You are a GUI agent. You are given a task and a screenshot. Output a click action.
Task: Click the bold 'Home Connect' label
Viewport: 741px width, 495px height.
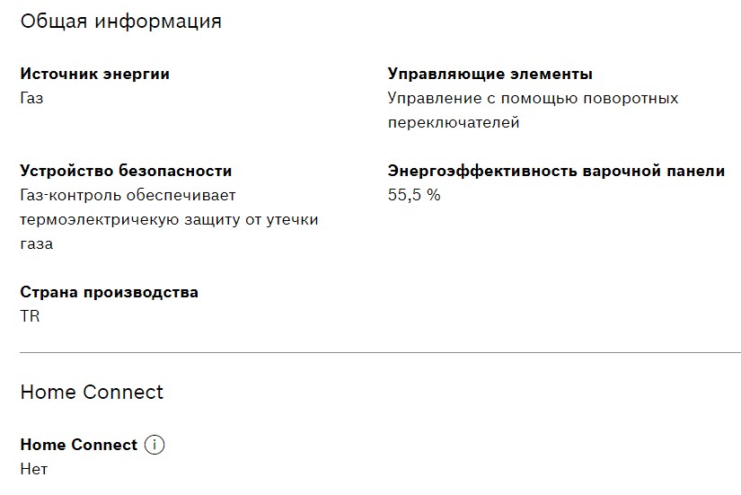click(x=79, y=445)
